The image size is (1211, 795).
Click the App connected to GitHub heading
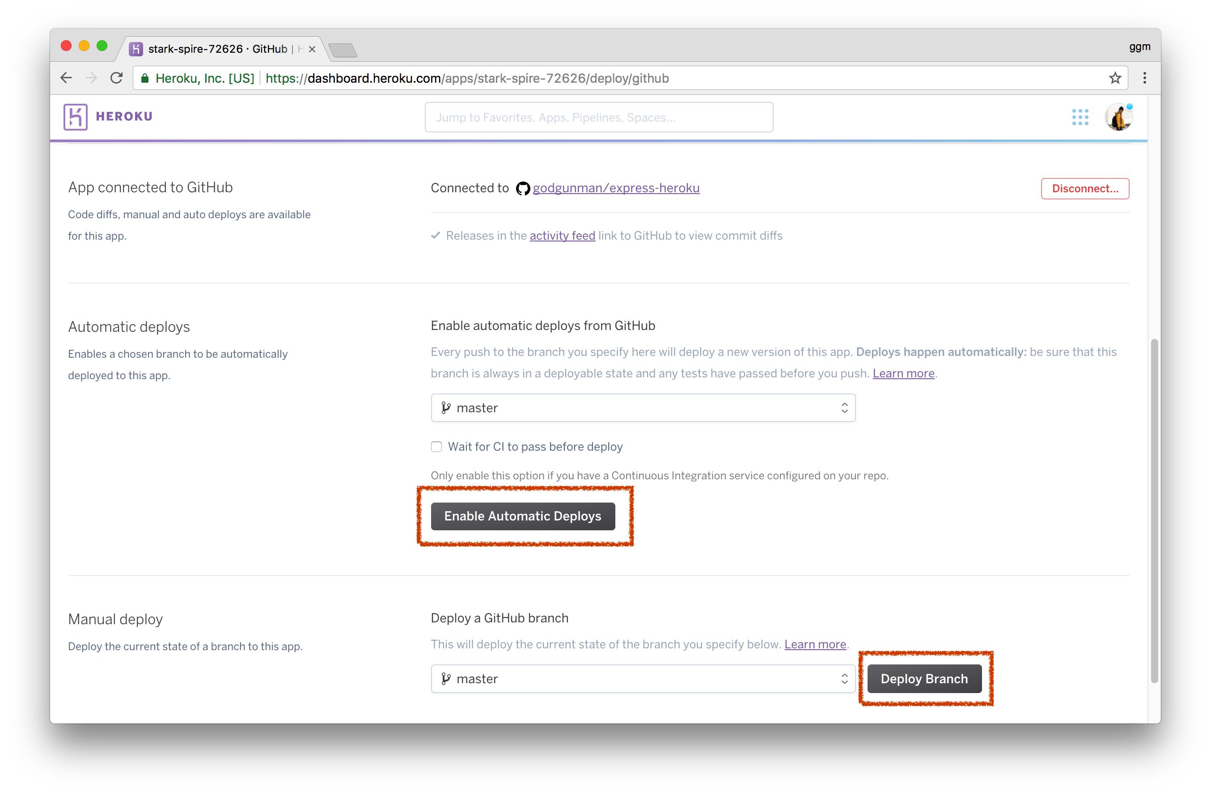[150, 188]
